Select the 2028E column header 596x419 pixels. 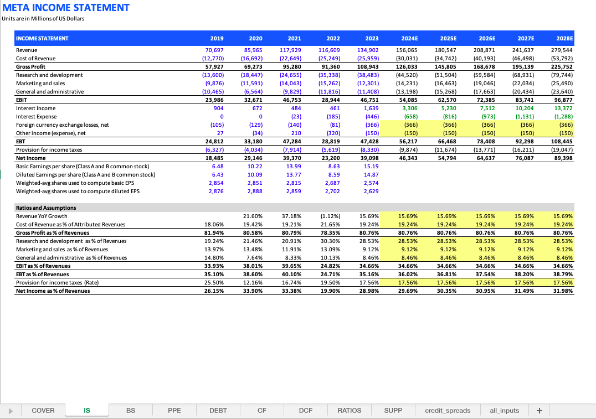click(564, 38)
